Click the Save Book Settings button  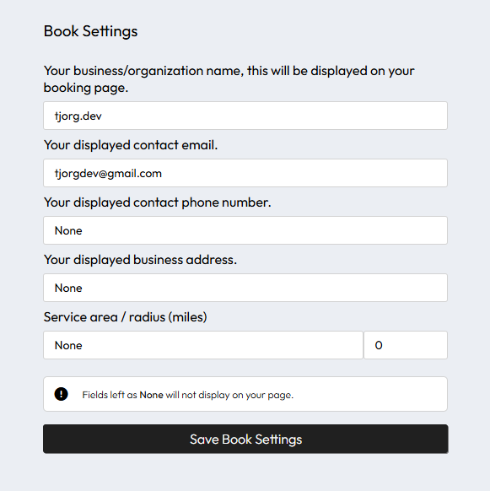pos(245,439)
